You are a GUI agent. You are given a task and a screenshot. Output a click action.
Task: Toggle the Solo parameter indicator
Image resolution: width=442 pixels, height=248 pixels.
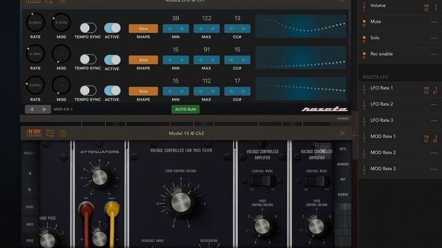[364, 39]
